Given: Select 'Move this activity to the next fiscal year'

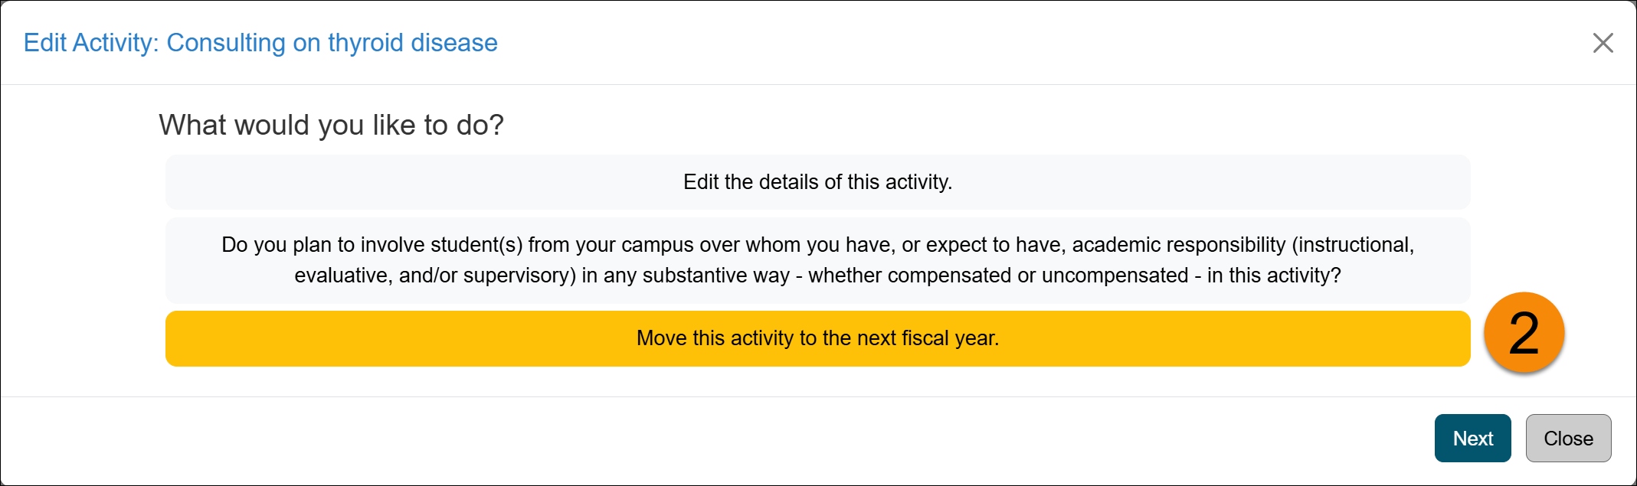Looking at the screenshot, I should (x=817, y=338).
